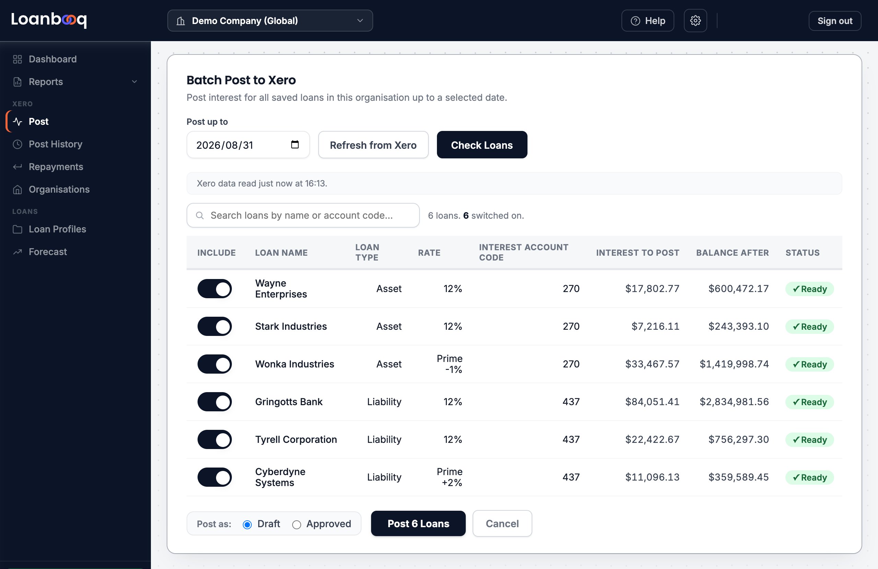This screenshot has height=569, width=878.
Task: Click the Post up to date field
Action: [248, 145]
